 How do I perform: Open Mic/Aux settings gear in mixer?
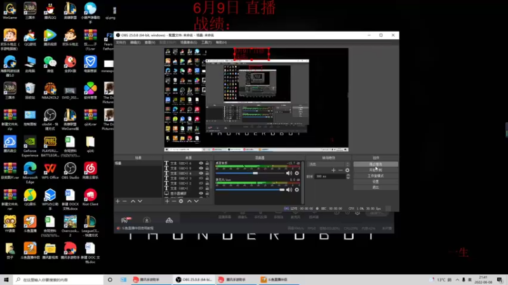click(297, 189)
